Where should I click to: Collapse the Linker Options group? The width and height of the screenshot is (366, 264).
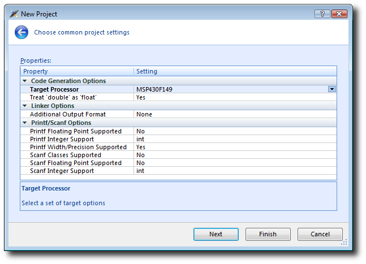(25, 106)
